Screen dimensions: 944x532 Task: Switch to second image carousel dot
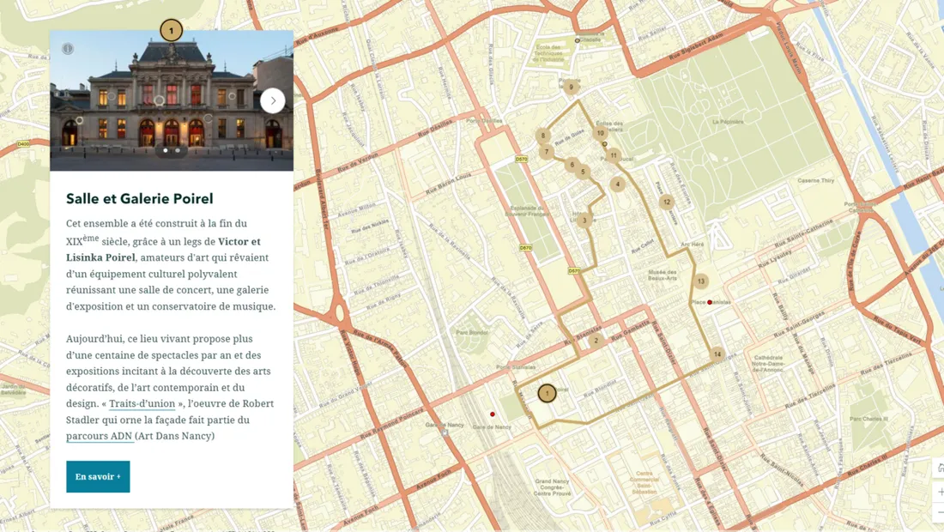[178, 150]
